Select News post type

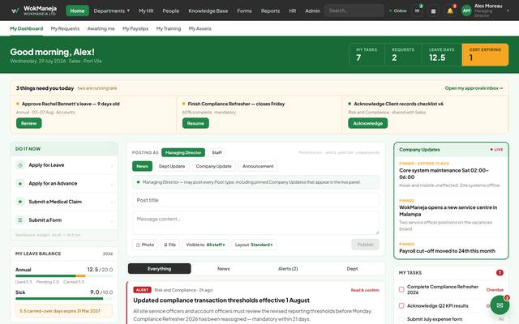(143, 166)
